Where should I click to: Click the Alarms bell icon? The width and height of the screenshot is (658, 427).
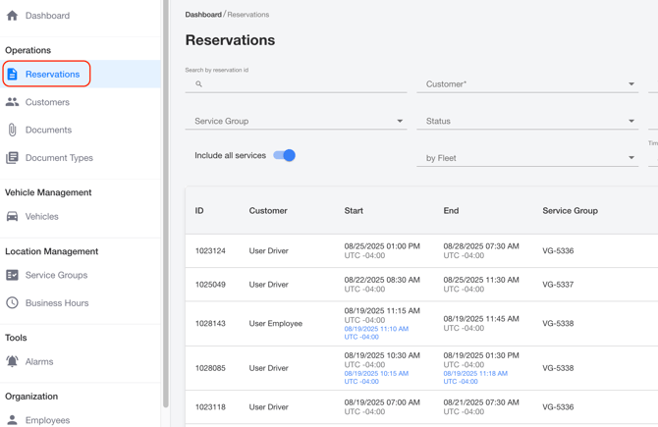tap(12, 361)
